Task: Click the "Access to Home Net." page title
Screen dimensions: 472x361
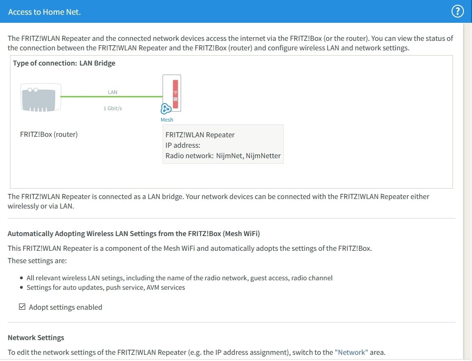Action: click(45, 12)
